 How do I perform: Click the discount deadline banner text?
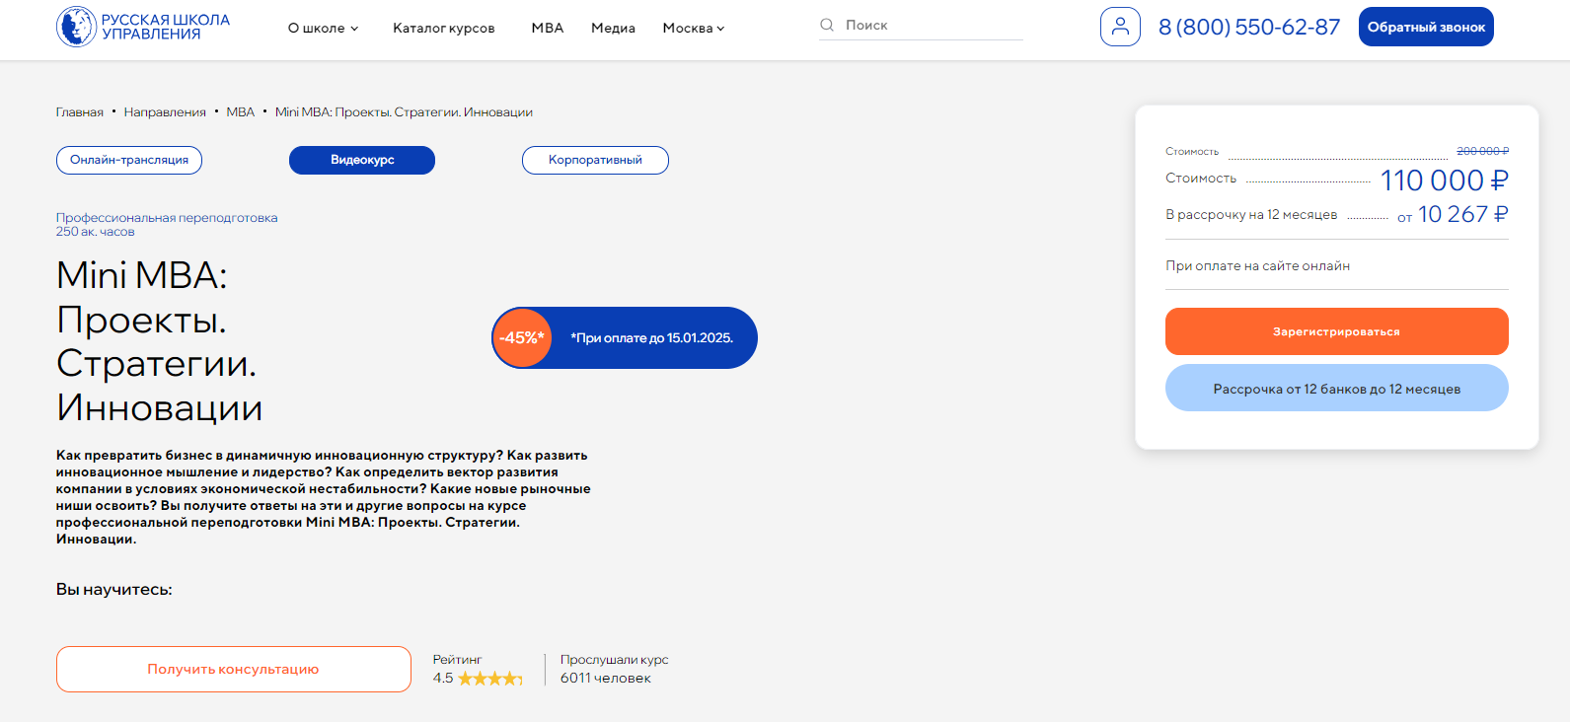(x=651, y=337)
